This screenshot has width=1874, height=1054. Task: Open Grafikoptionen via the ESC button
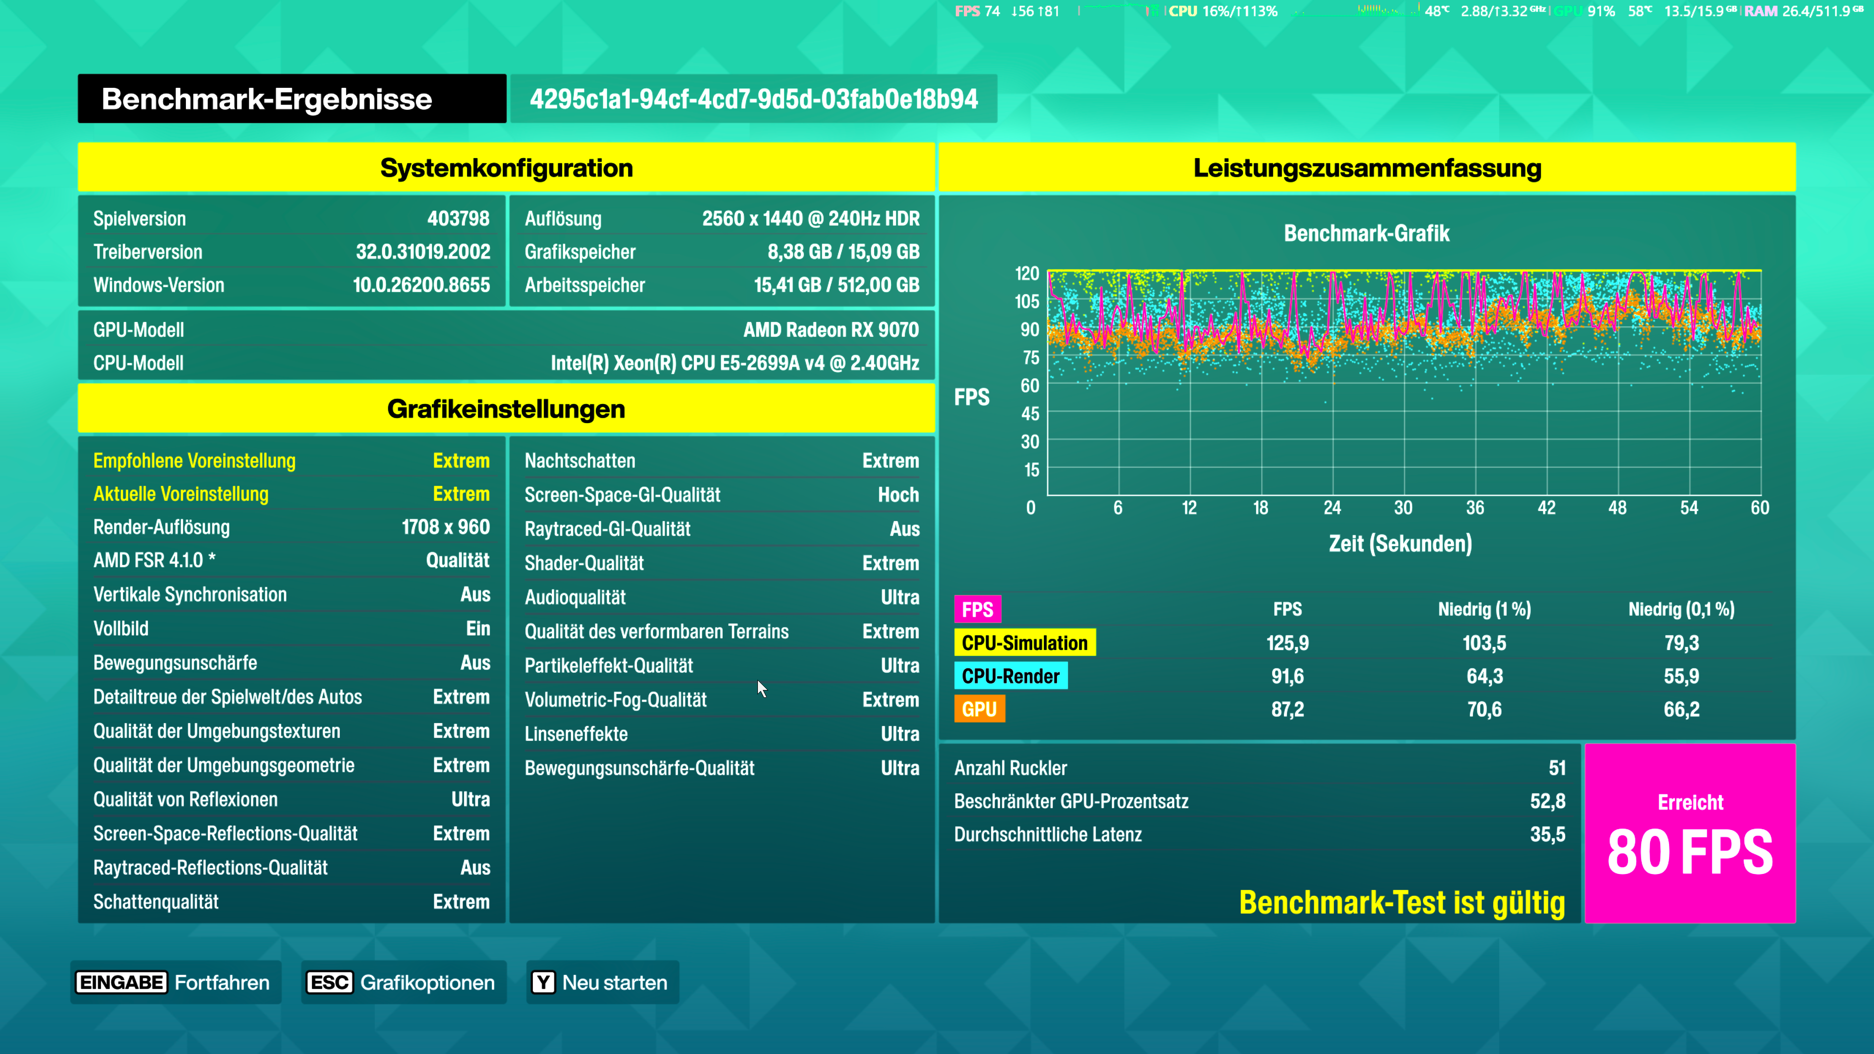(x=404, y=982)
